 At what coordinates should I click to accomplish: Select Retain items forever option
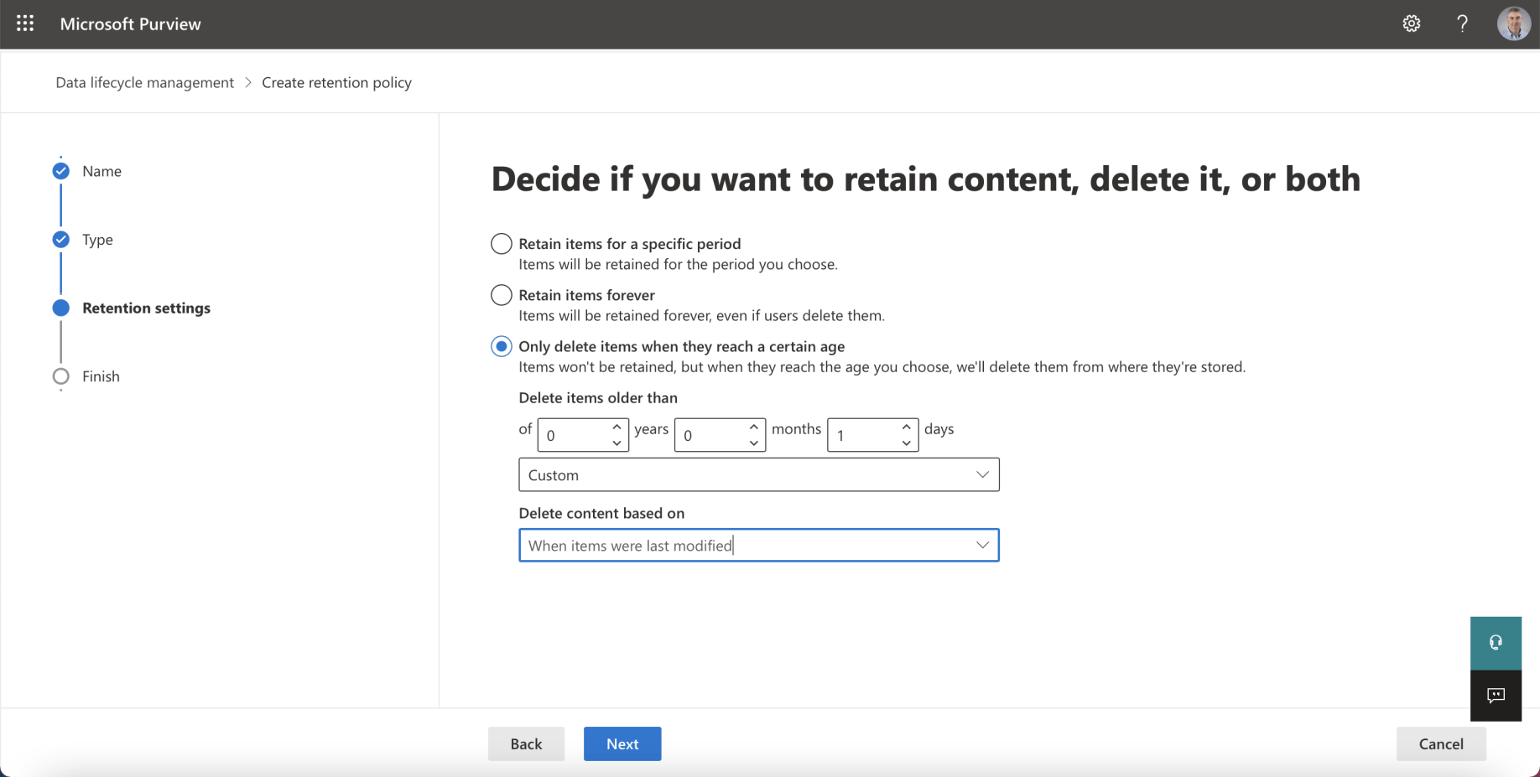[x=501, y=295]
